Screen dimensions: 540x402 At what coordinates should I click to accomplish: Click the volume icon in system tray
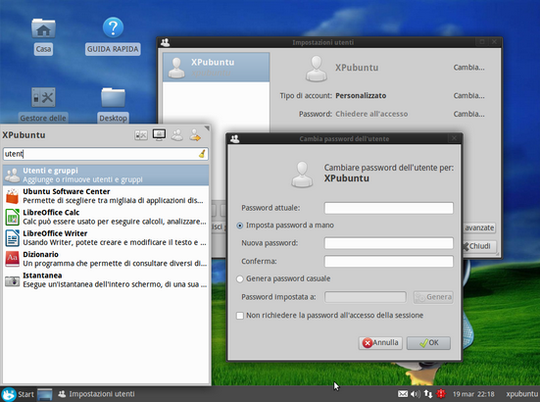(x=416, y=394)
